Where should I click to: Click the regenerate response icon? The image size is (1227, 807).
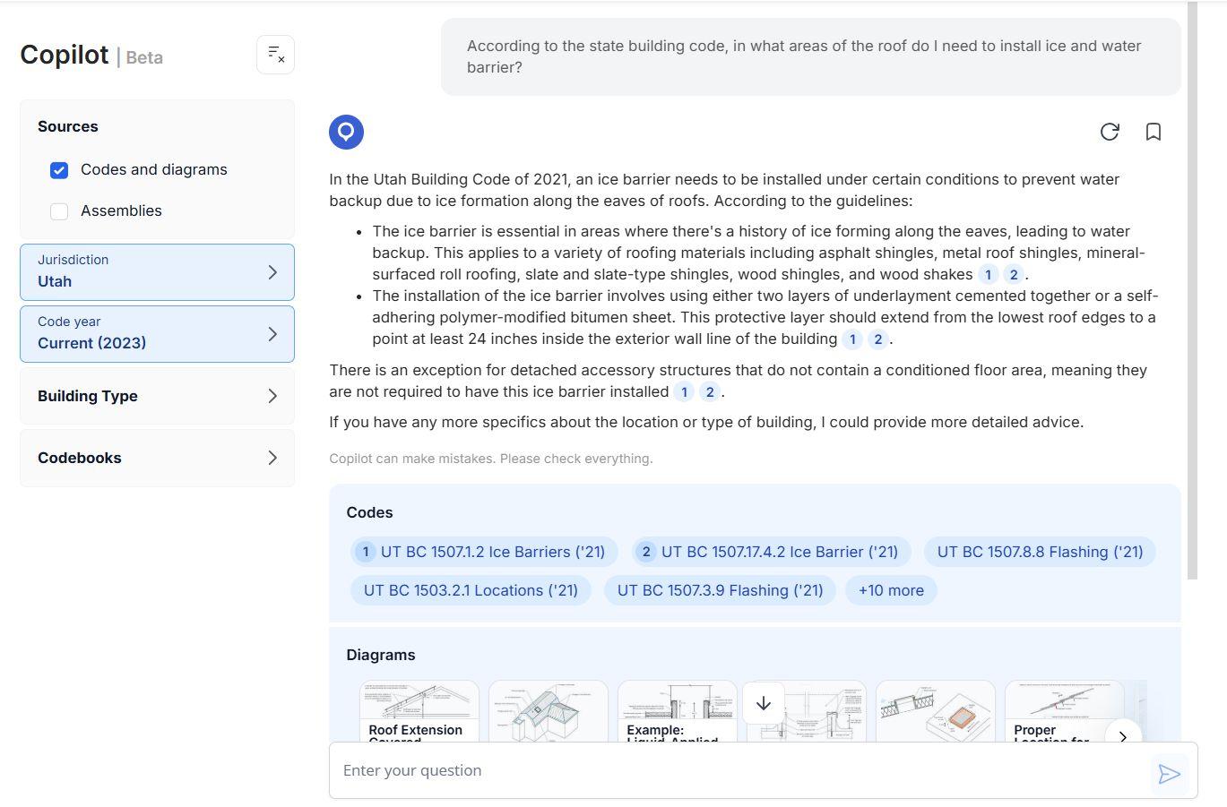[1110, 132]
